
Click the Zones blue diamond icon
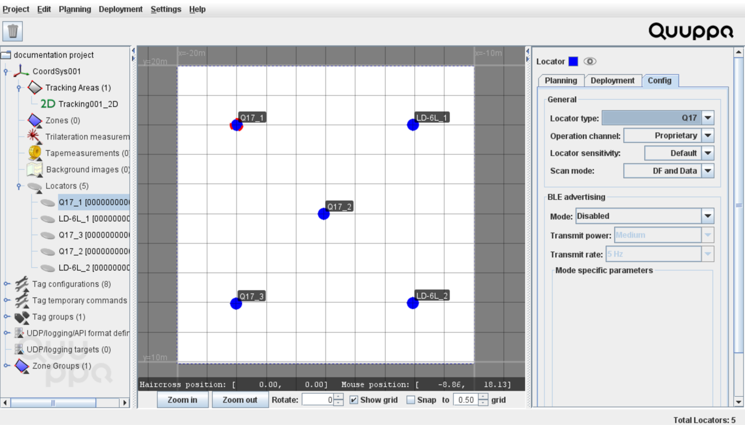pos(34,120)
